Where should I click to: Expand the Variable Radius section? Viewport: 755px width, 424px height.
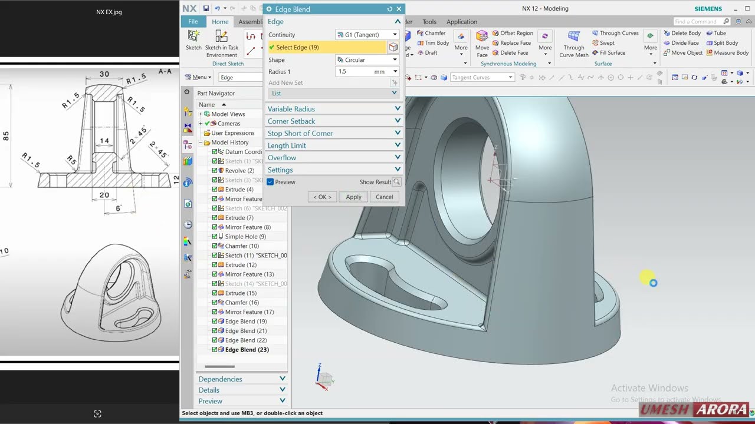pyautogui.click(x=334, y=109)
